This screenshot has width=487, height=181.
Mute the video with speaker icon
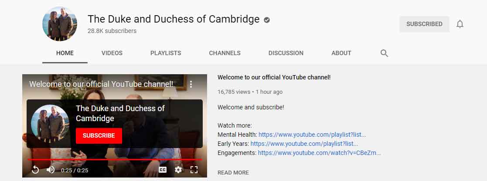pyautogui.click(x=51, y=170)
